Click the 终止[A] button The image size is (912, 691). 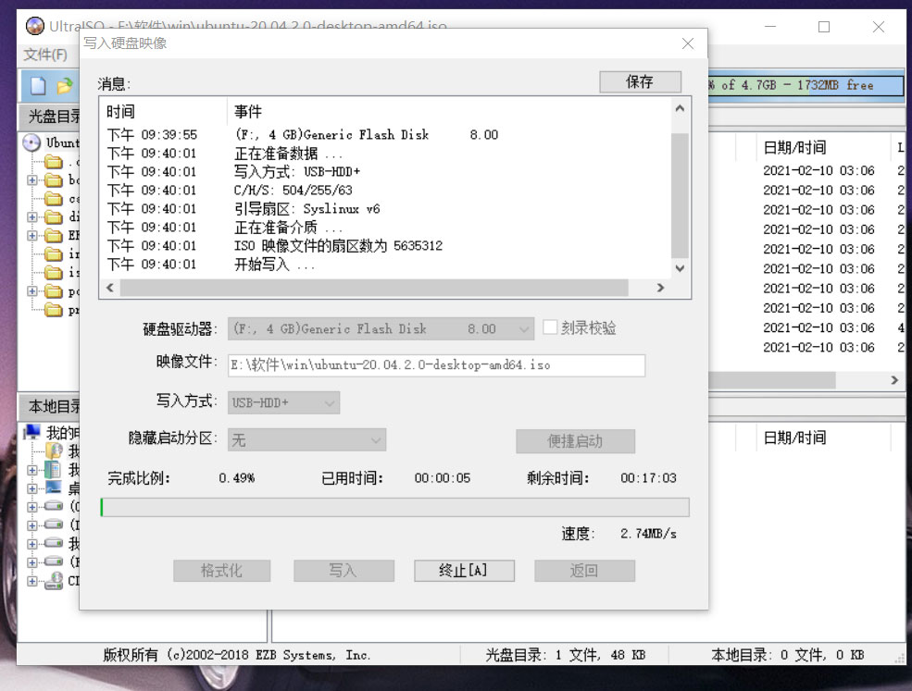point(464,571)
